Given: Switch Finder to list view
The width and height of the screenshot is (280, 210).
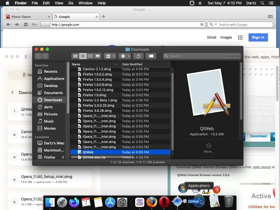Looking at the screenshot, I should 83,56.
